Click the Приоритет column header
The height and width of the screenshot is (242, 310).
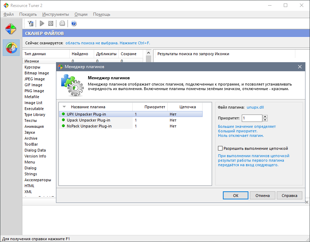click(x=150, y=107)
